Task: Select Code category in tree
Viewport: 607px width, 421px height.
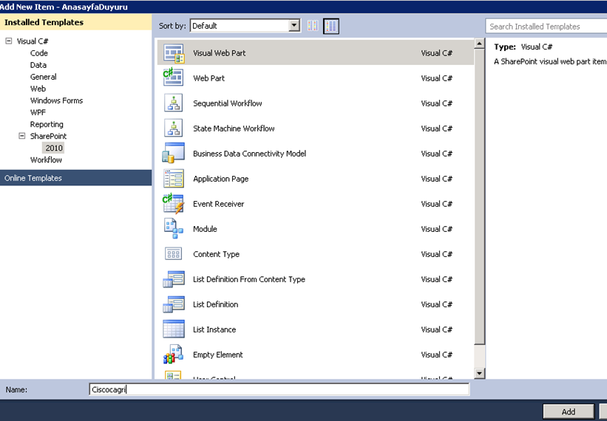Action: [x=39, y=53]
